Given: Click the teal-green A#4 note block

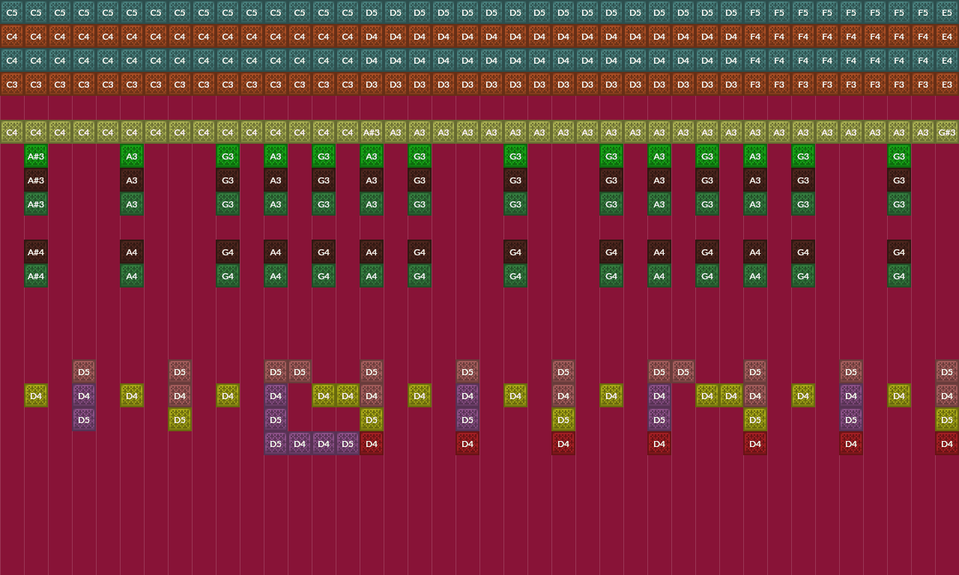Looking at the screenshot, I should pos(35,276).
